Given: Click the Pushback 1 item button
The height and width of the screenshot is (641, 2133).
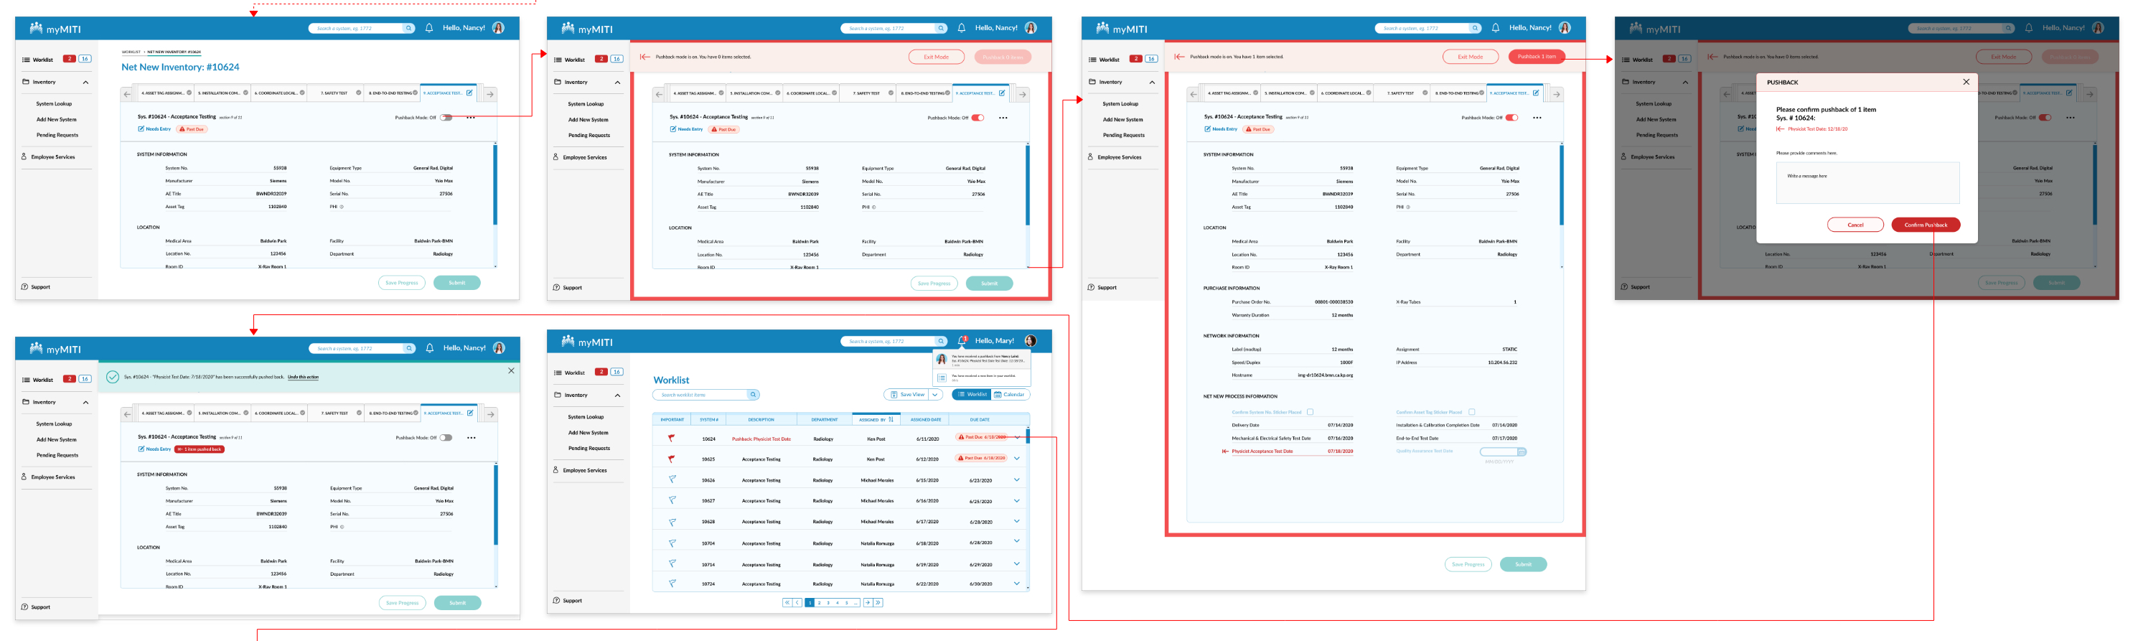Looking at the screenshot, I should (x=1536, y=56).
